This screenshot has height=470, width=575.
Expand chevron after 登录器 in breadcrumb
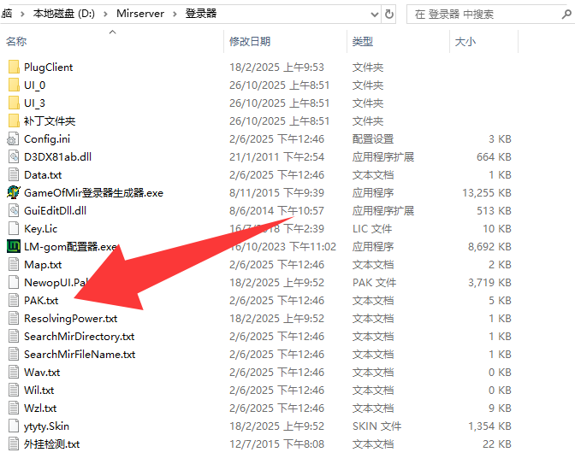tap(225, 15)
